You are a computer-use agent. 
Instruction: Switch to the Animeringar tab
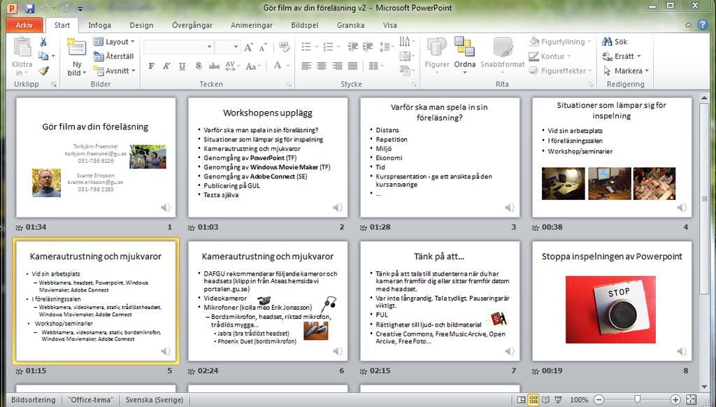(x=252, y=25)
